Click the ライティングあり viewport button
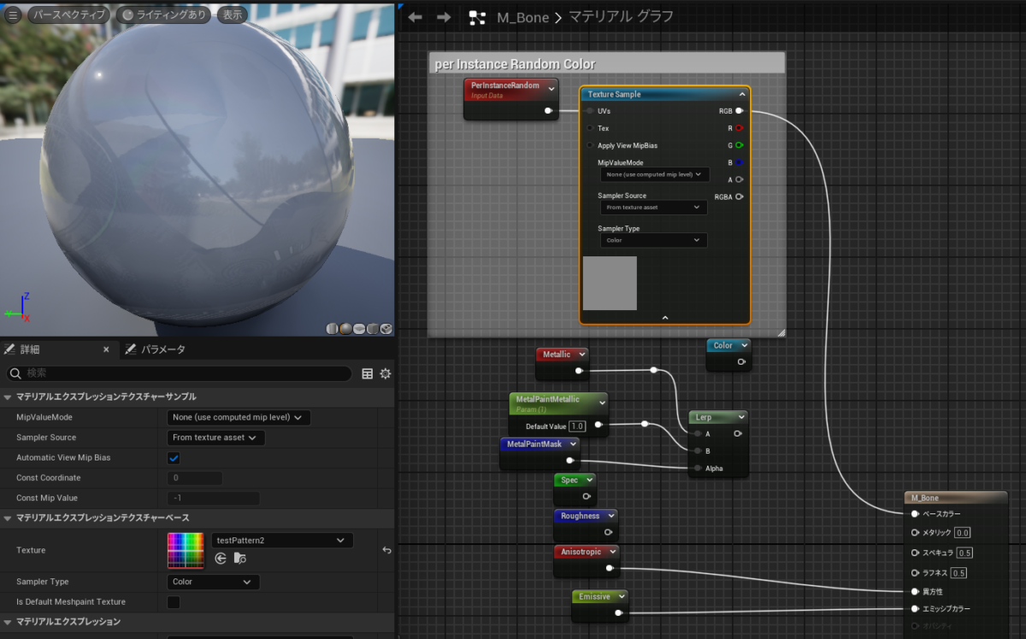 click(163, 14)
